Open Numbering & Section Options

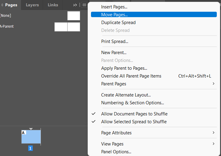(132, 103)
